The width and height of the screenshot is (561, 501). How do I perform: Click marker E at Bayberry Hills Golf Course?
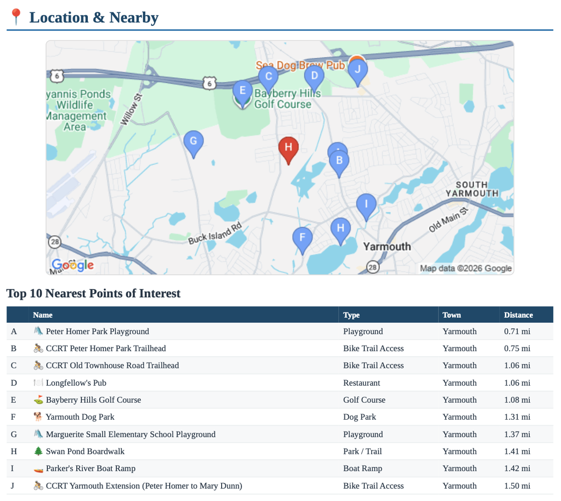(x=243, y=91)
